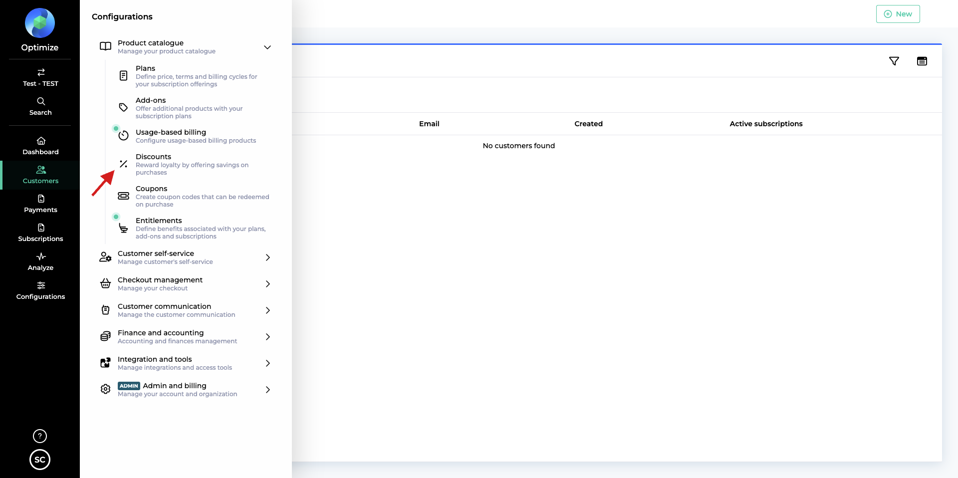This screenshot has height=478, width=958.
Task: Click "Manage your checkout" subtitle
Action: [153, 288]
